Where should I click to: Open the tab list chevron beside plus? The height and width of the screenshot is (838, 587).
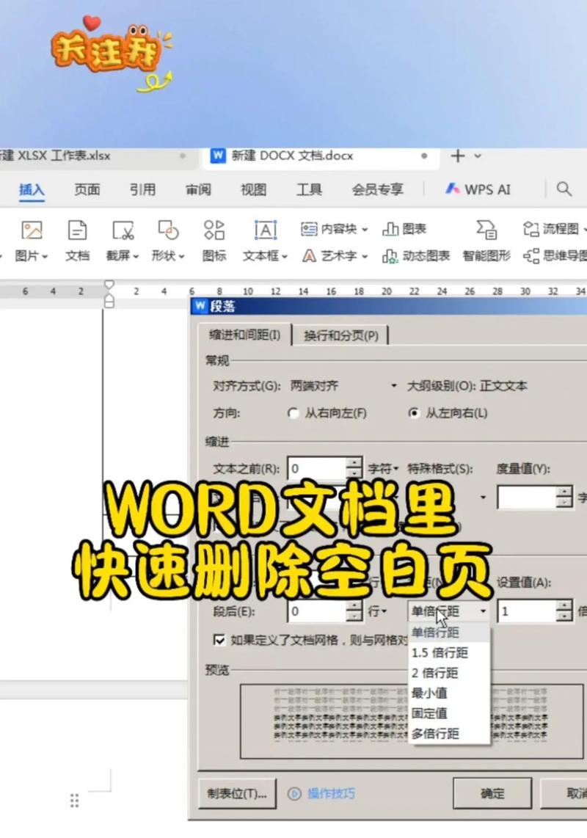478,156
